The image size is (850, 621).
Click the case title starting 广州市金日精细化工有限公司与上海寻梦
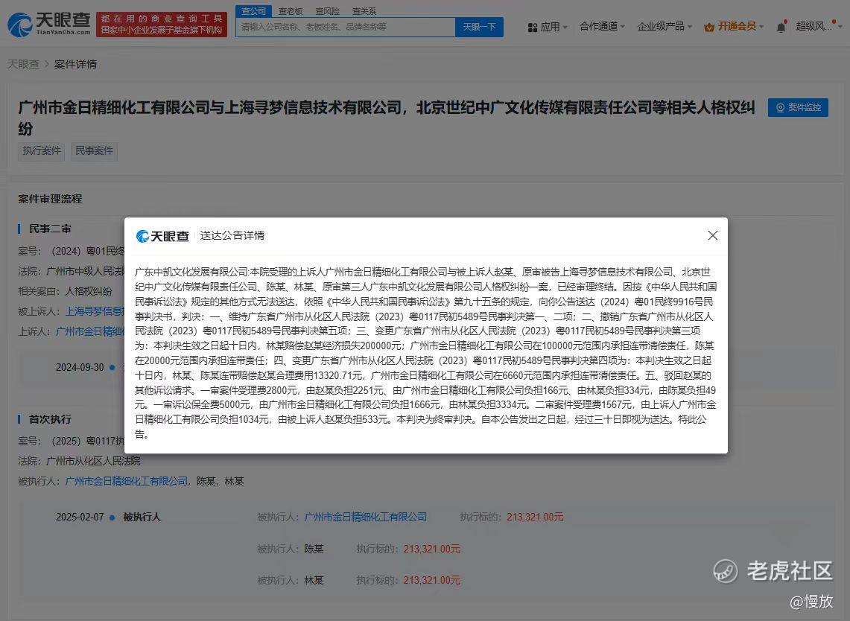point(387,118)
